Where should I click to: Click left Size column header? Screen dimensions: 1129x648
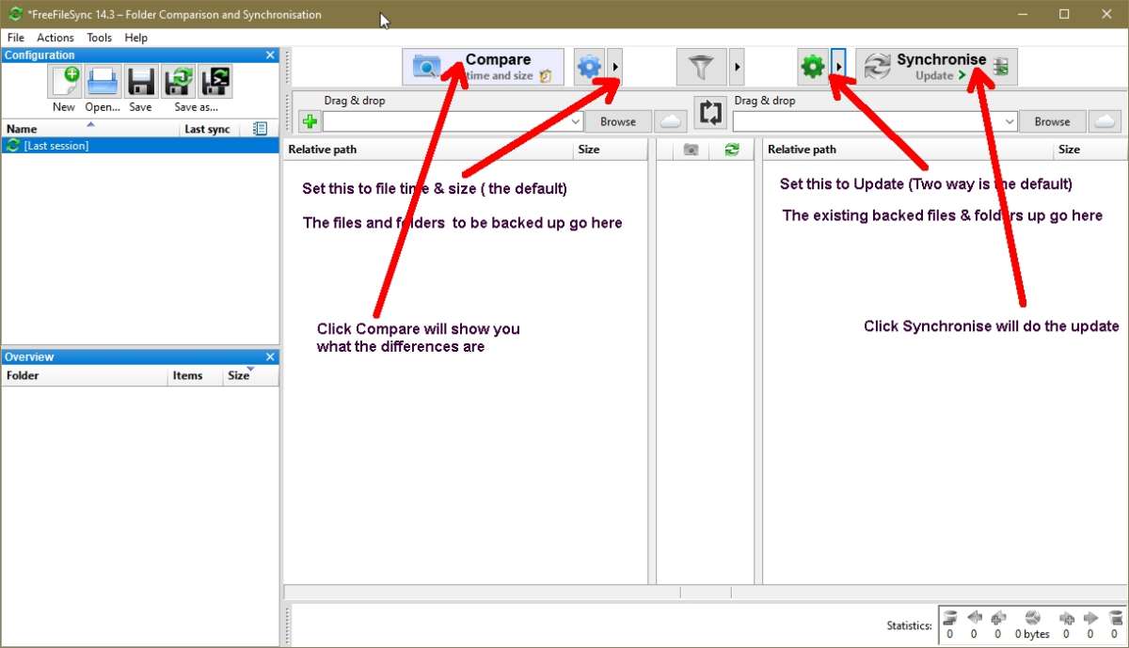[610, 150]
